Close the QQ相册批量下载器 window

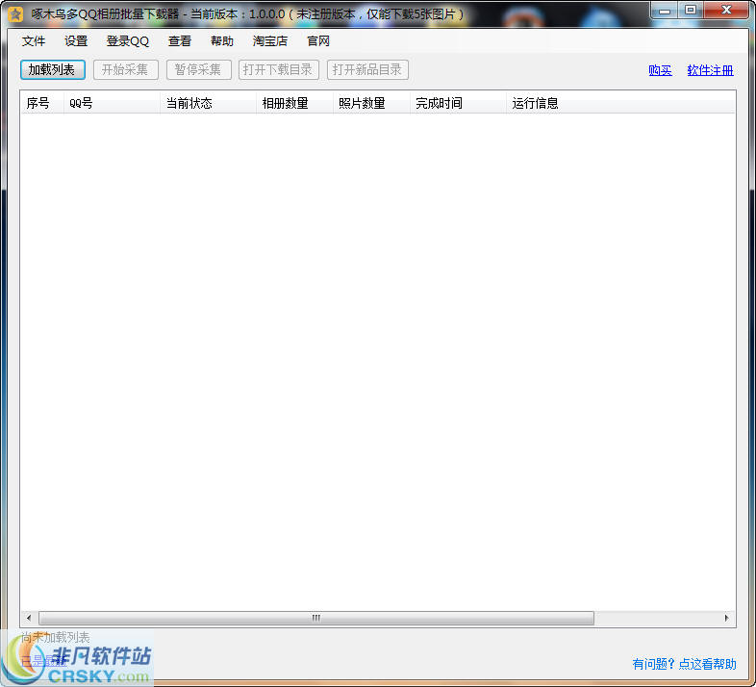726,11
